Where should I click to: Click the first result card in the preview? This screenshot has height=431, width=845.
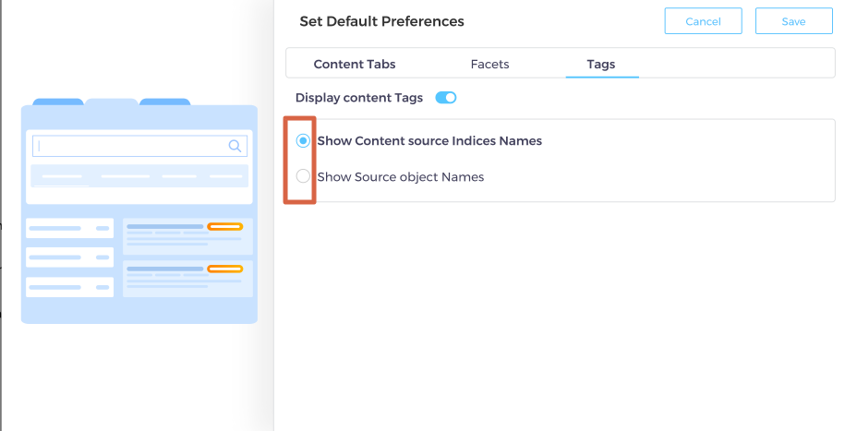187,236
